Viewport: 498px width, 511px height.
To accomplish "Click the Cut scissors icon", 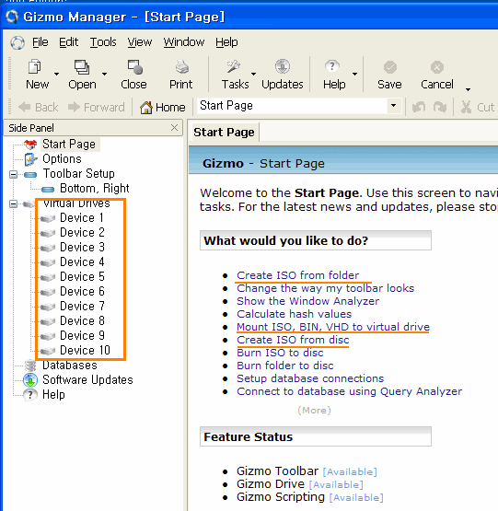I will (466, 107).
